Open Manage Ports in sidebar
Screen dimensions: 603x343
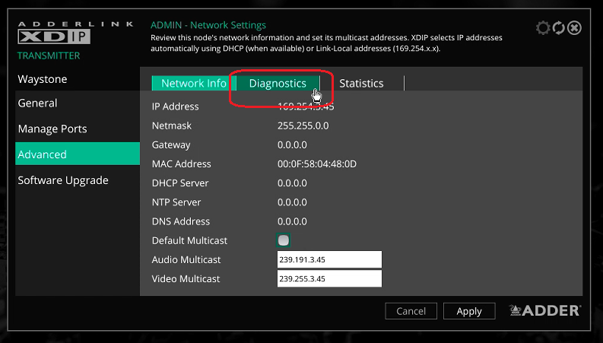(x=52, y=129)
